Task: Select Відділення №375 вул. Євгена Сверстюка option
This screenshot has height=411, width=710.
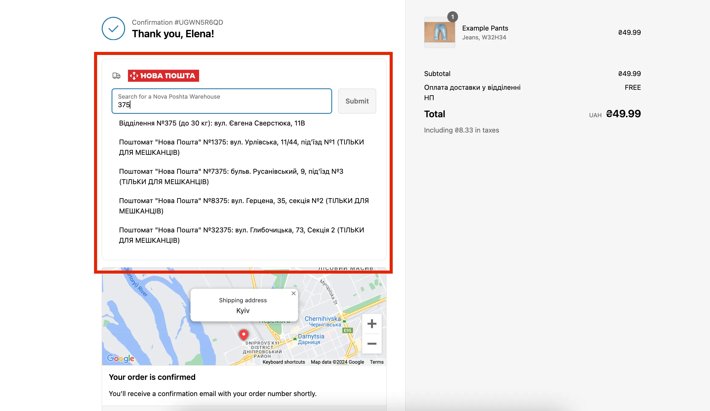Action: 212,123
